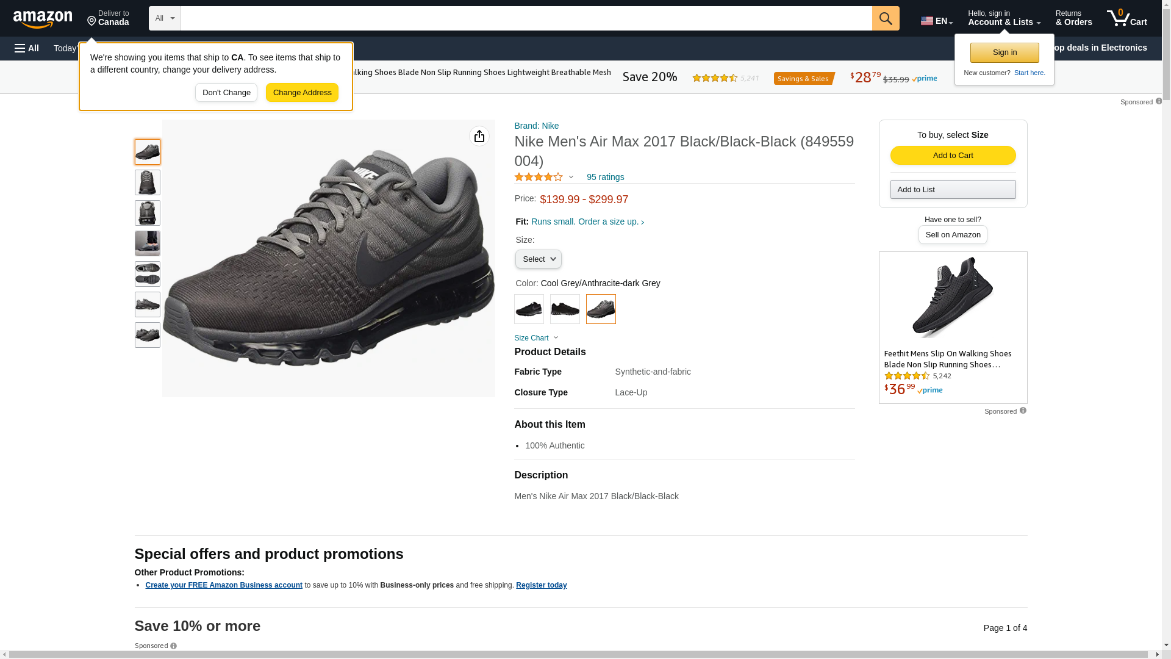The height and width of the screenshot is (659, 1171).
Task: Open the shopping cart icon
Action: pos(1126,18)
